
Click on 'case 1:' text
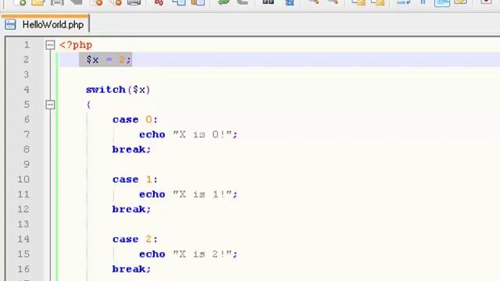tap(135, 180)
